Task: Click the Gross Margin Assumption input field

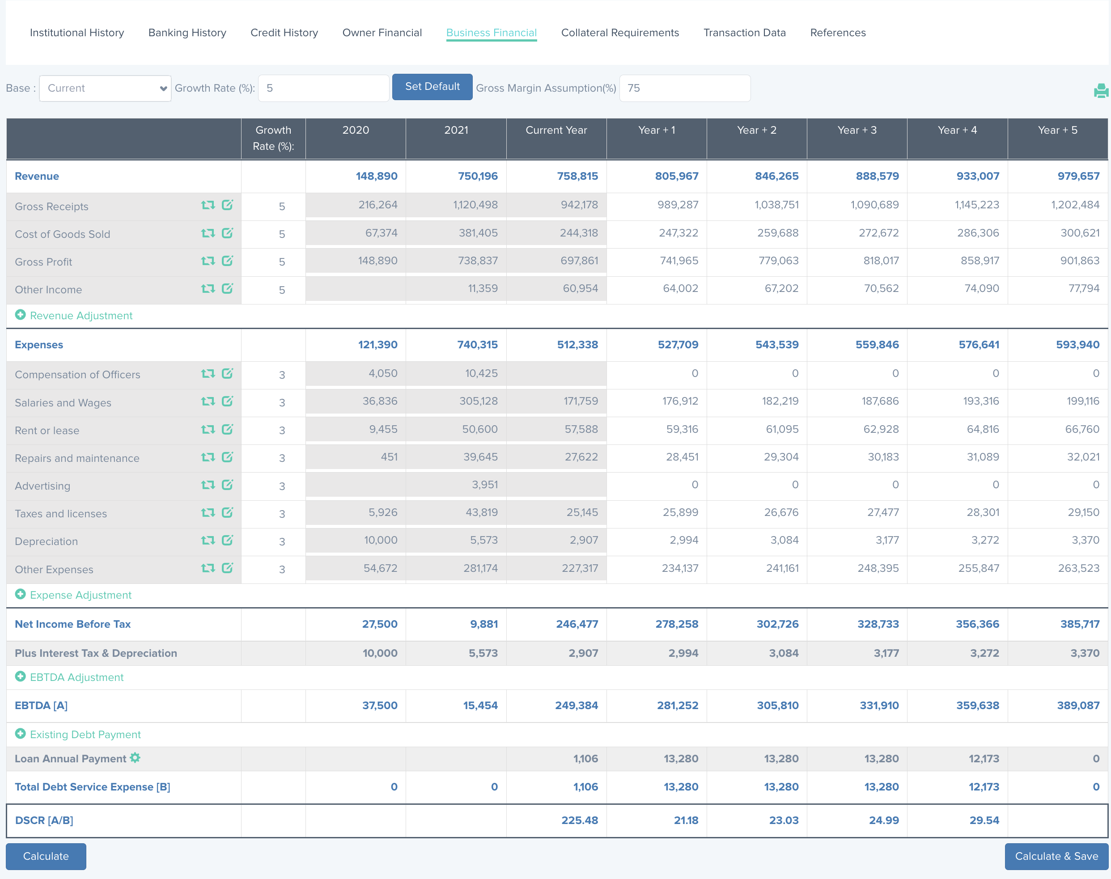Action: 684,89
